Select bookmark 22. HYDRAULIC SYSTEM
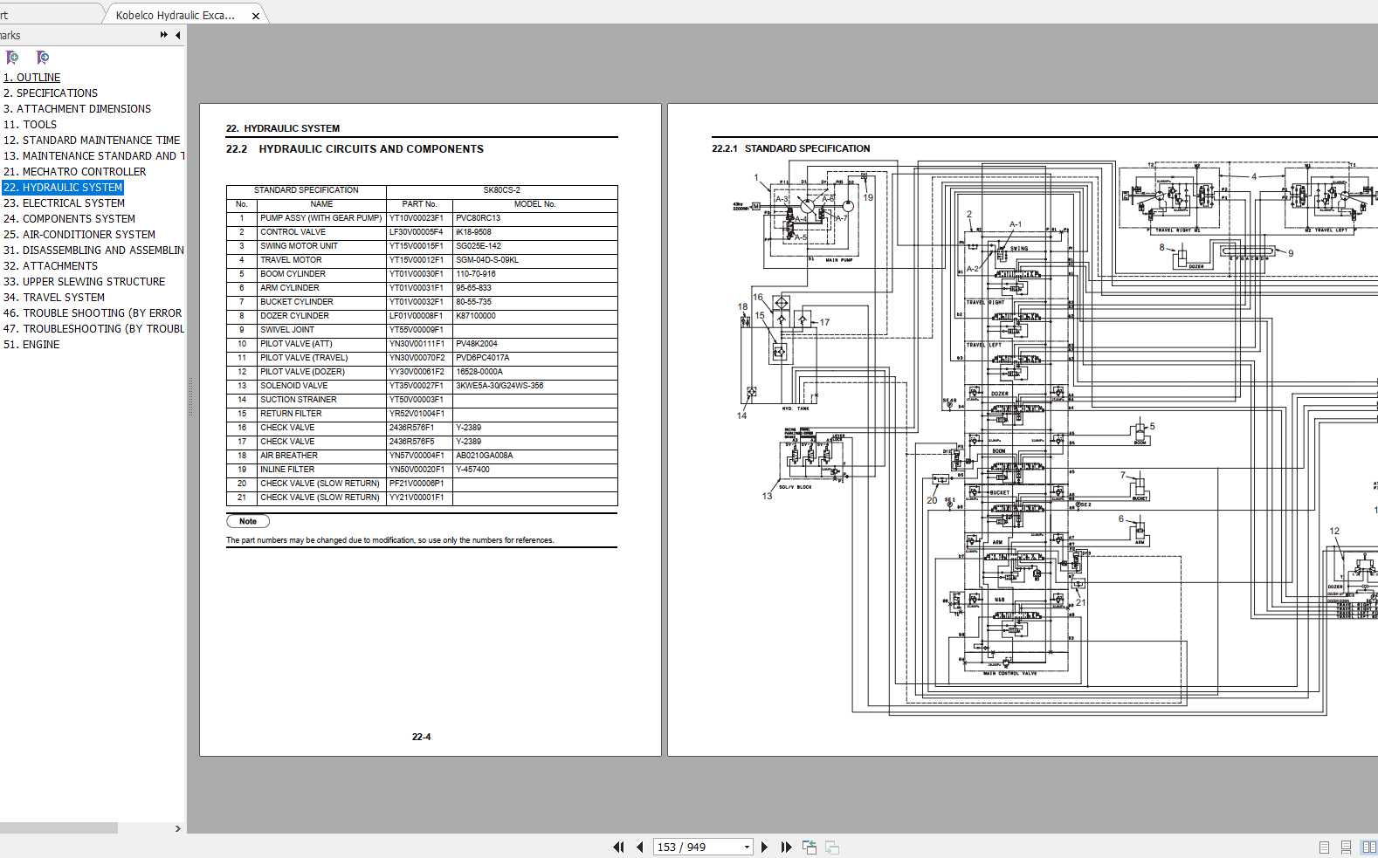This screenshot has height=858, width=1378. (63, 188)
